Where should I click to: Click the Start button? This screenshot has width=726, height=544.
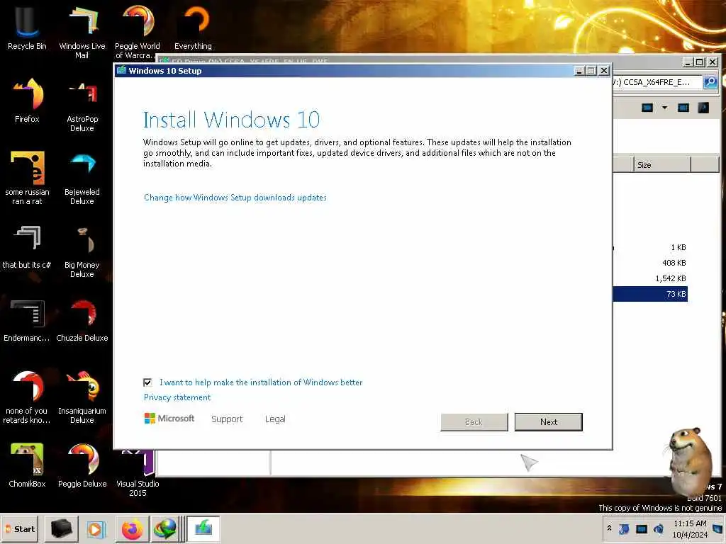coord(21,528)
